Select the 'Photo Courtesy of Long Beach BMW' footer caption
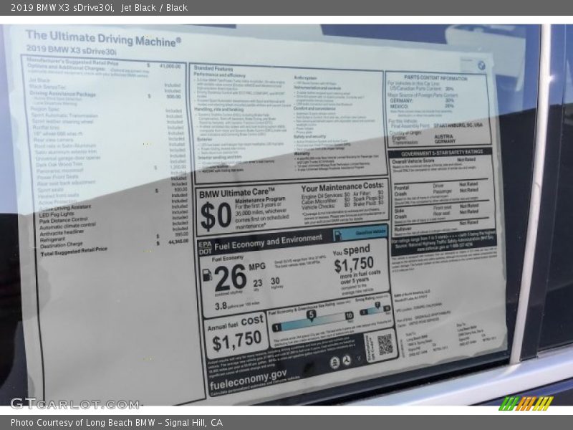 [x=117, y=423]
